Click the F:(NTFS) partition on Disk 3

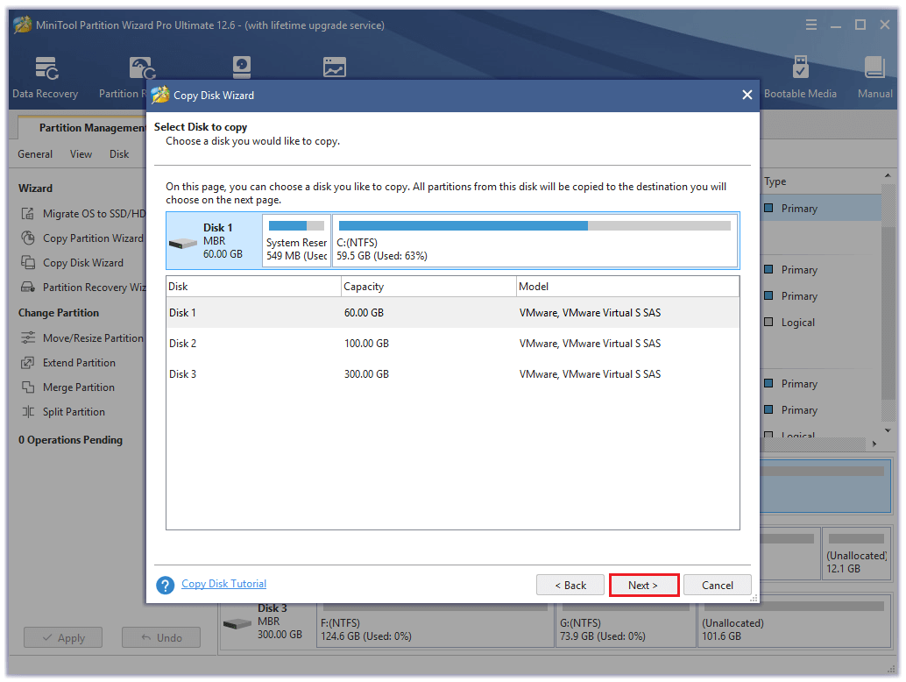point(435,627)
